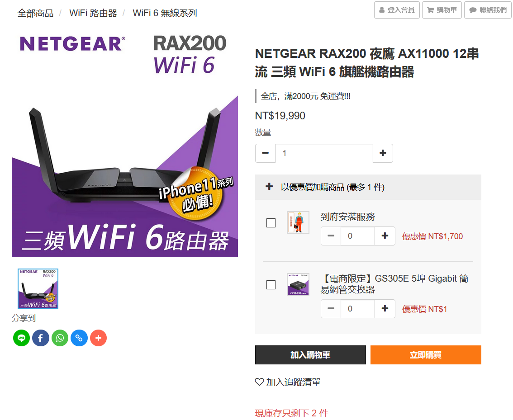Increase main product quantity with plus
Image resolution: width=513 pixels, height=420 pixels.
click(383, 153)
